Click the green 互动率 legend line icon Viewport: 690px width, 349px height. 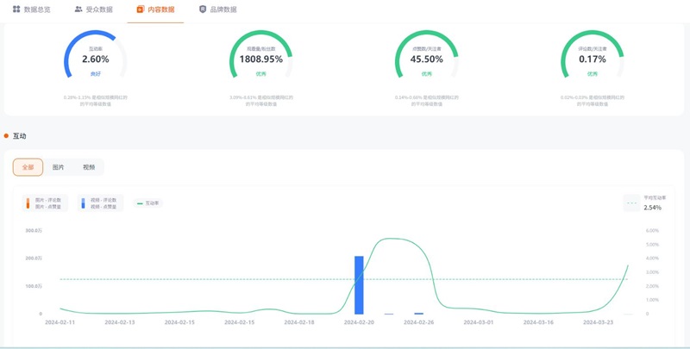(140, 203)
